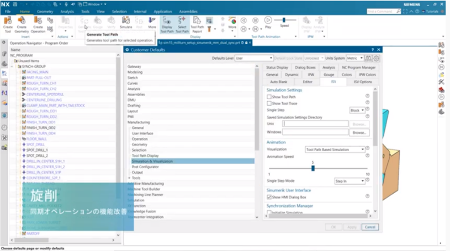Click the Unix directory input field

pos(315,124)
